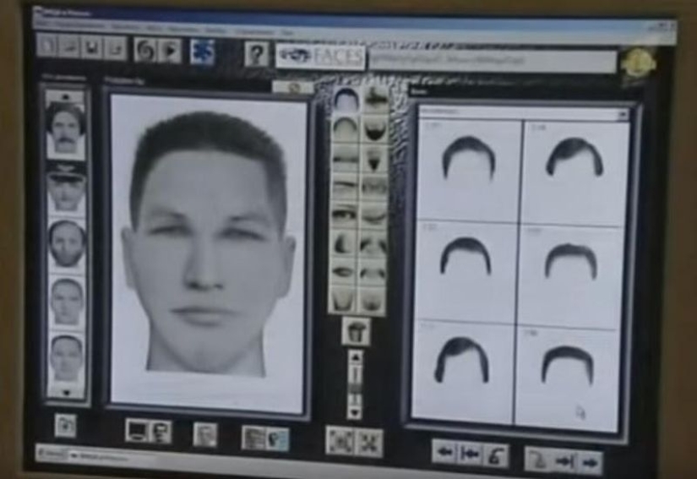This screenshot has height=479, width=697.
Task: Click the help question mark icon
Action: tap(256, 53)
